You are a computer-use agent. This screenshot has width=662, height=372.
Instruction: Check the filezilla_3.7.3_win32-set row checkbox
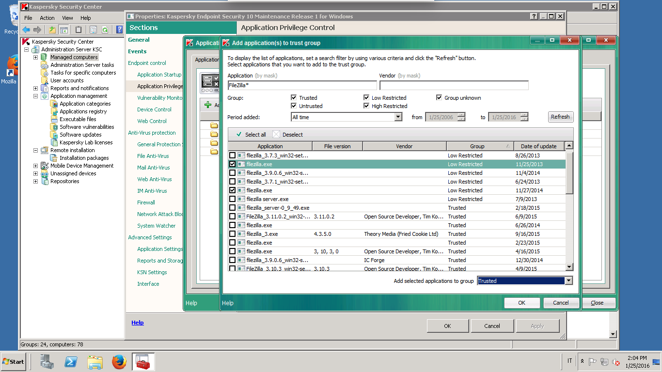pos(233,155)
